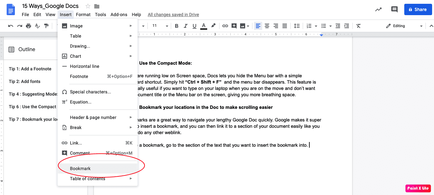Open the View menu

pyautogui.click(x=50, y=15)
